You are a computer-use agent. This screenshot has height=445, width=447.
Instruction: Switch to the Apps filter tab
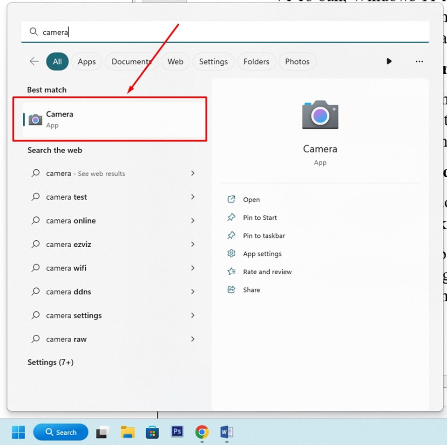point(87,62)
